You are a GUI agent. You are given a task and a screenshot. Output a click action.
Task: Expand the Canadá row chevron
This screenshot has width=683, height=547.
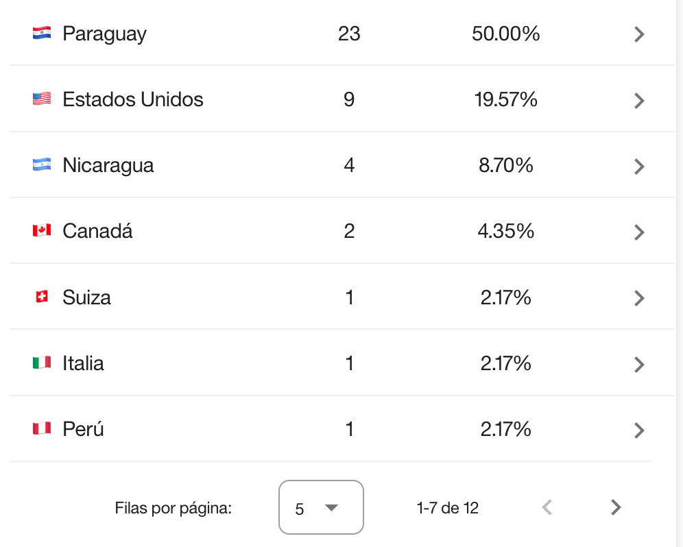tap(639, 232)
